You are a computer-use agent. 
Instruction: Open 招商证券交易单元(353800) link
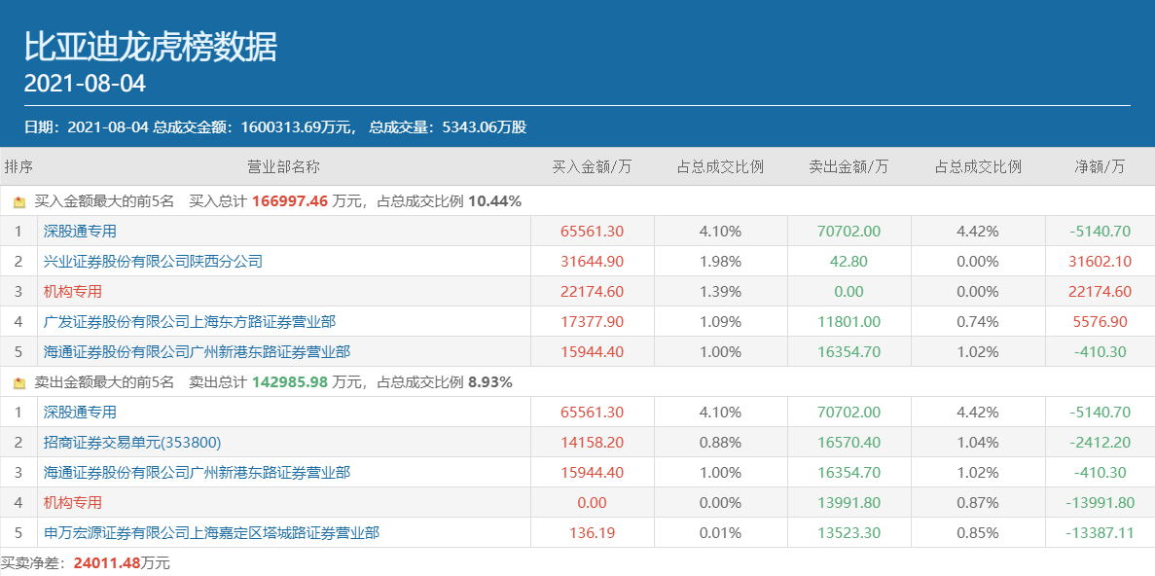click(x=132, y=443)
